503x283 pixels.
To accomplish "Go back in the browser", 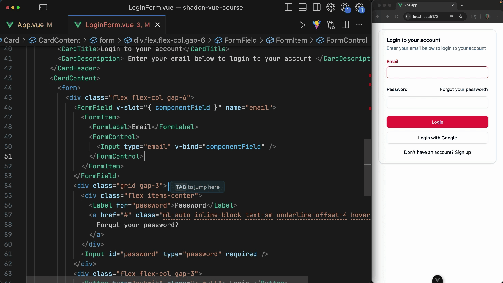I will point(378,17).
